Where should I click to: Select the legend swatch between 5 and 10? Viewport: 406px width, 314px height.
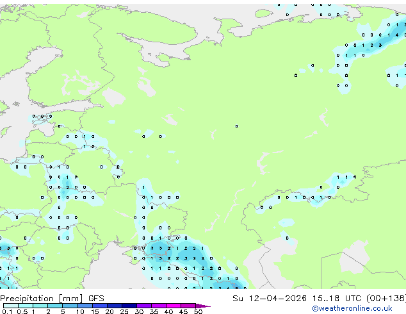point(70,306)
